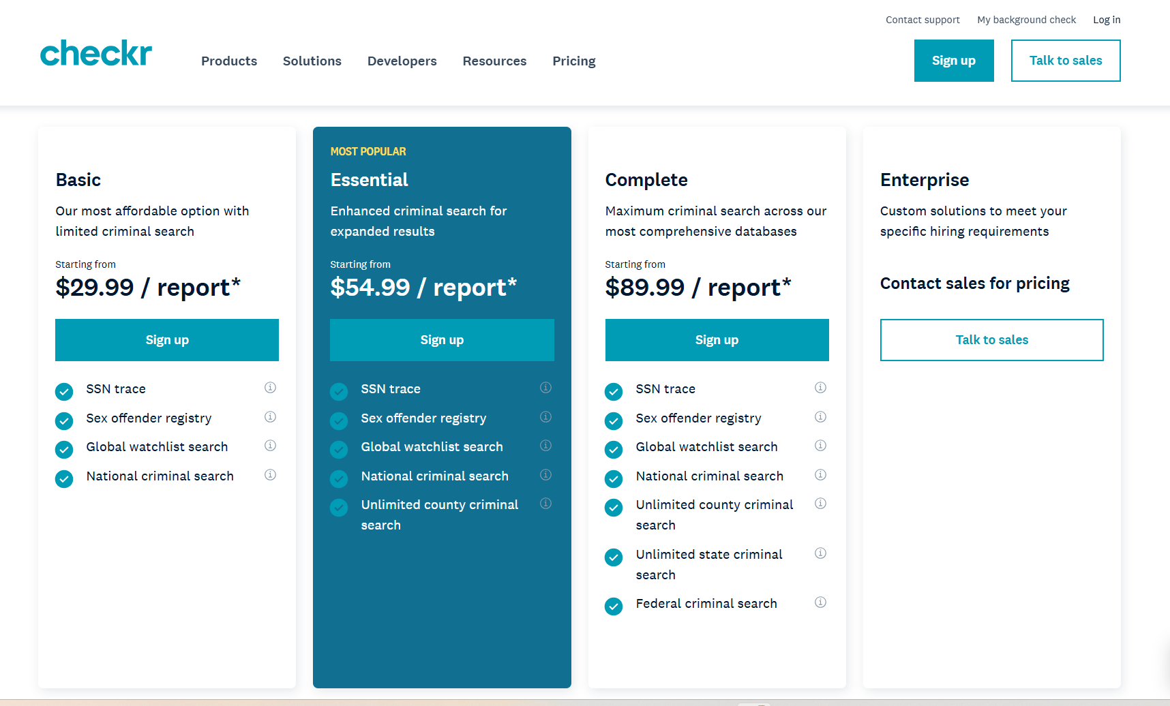Click 'Maximum criminal search' description
The width and height of the screenshot is (1170, 706).
pos(716,221)
